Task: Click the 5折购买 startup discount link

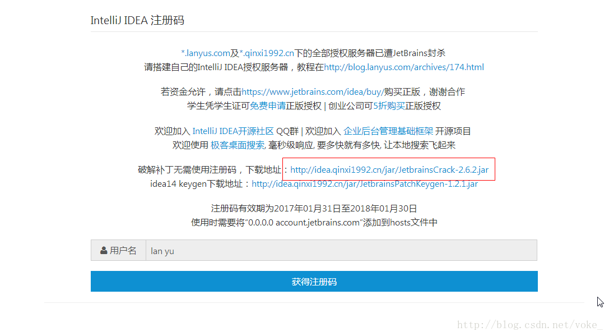Action: (389, 106)
